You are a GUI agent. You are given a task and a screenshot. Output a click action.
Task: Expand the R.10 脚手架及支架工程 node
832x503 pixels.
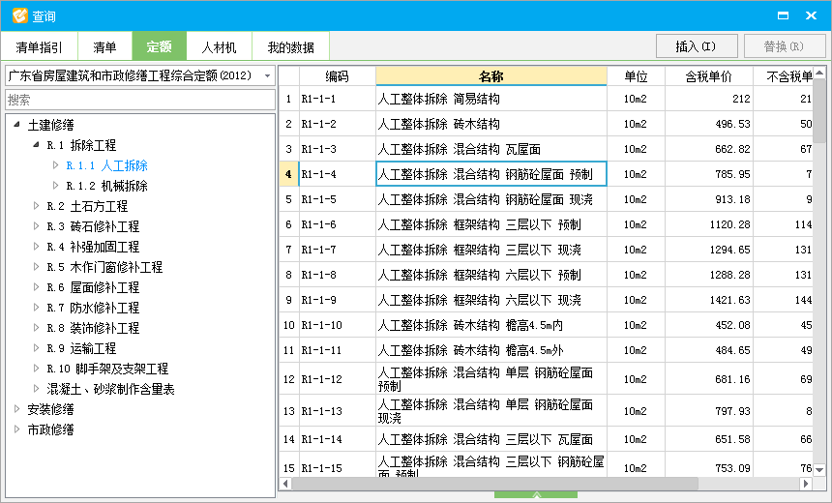(x=36, y=368)
